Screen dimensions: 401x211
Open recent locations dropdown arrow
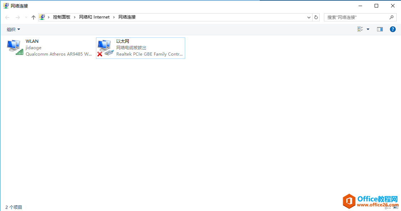pyautogui.click(x=26, y=17)
